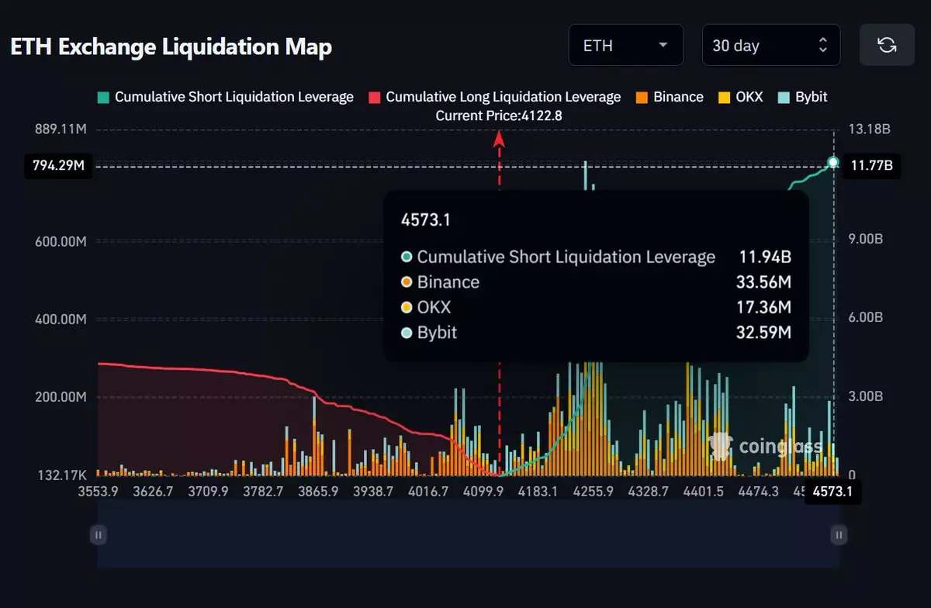The width and height of the screenshot is (931, 608).
Task: Click the 11.77B right axis label
Action: (x=871, y=165)
